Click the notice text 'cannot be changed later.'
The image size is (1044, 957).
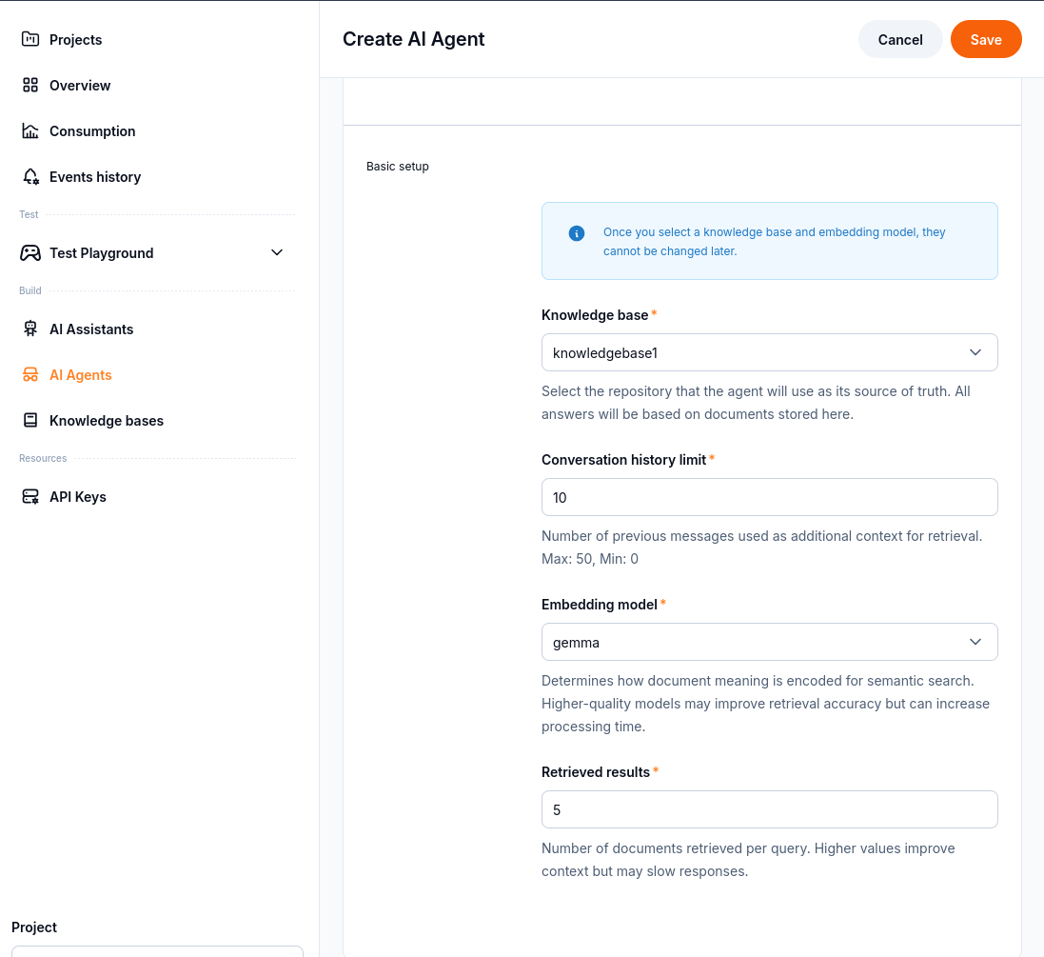click(670, 251)
